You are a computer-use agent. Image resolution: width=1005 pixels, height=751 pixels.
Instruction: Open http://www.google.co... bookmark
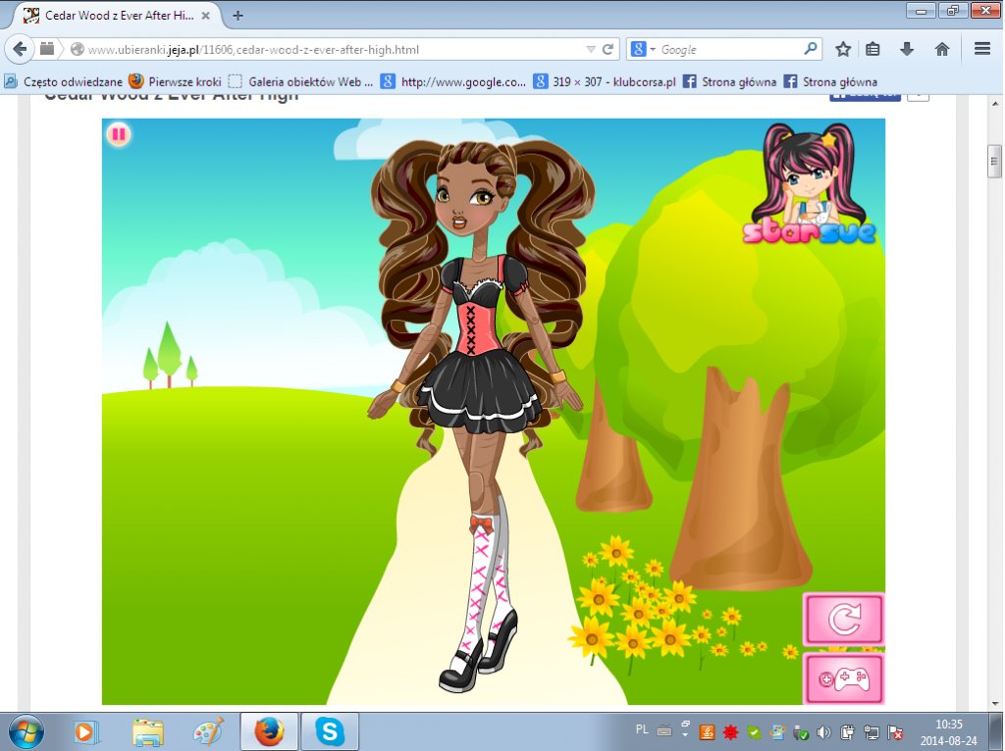[453, 82]
